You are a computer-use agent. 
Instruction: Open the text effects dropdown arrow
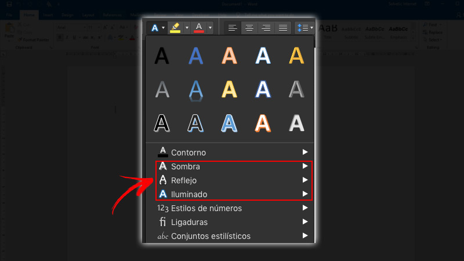pos(163,28)
